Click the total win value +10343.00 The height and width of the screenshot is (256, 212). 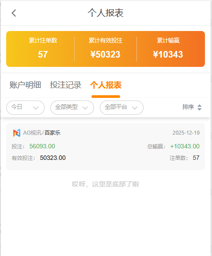[185, 146]
